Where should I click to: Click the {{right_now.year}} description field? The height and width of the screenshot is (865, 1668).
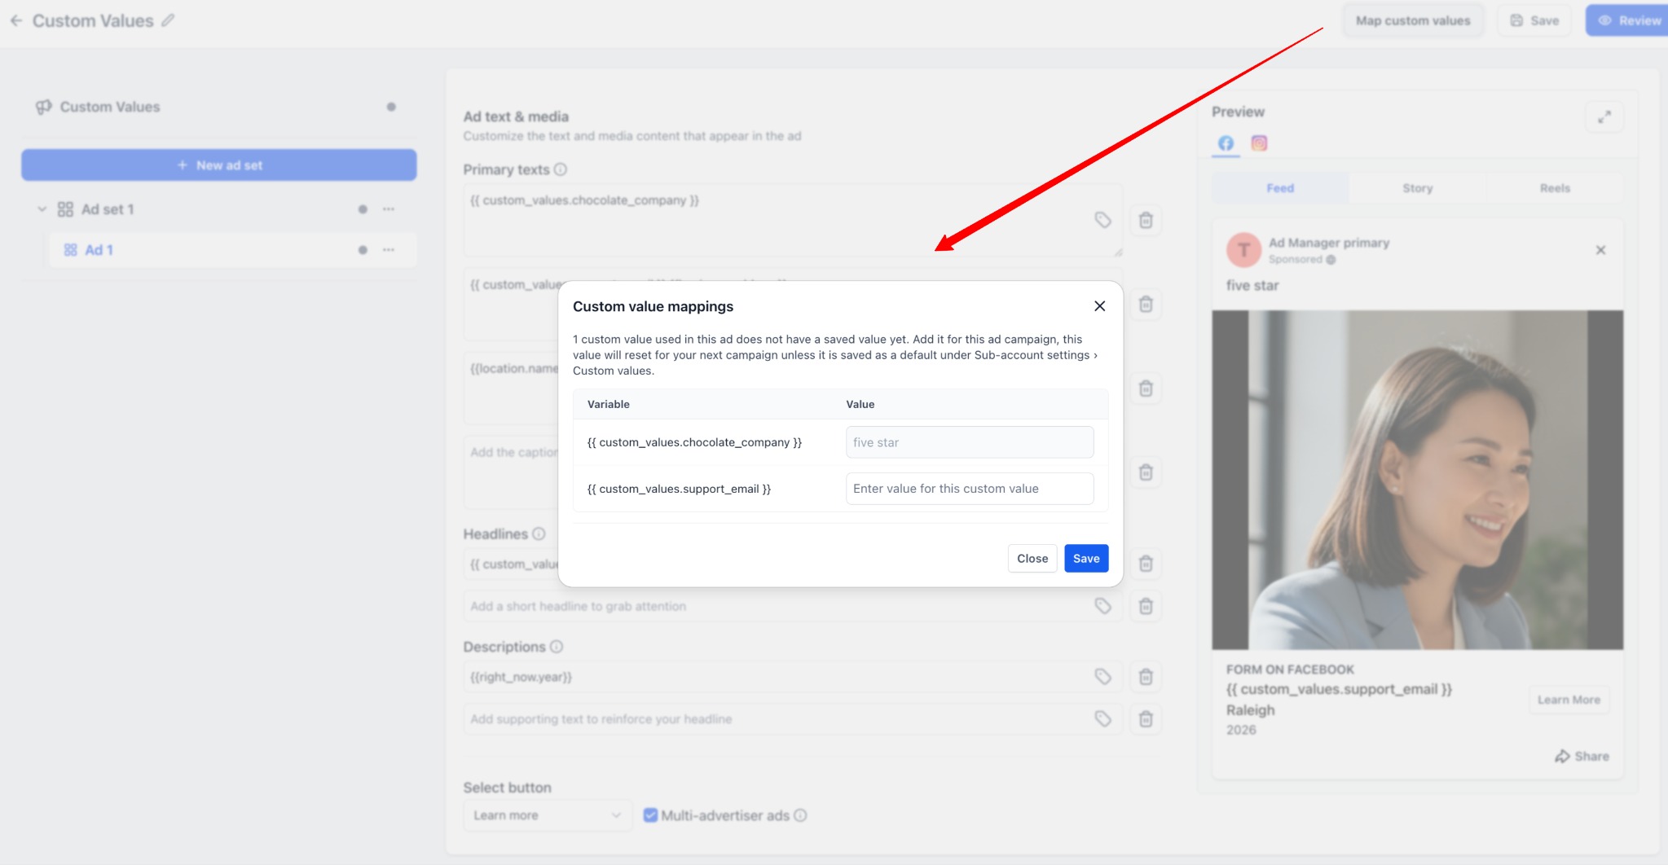coord(793,677)
